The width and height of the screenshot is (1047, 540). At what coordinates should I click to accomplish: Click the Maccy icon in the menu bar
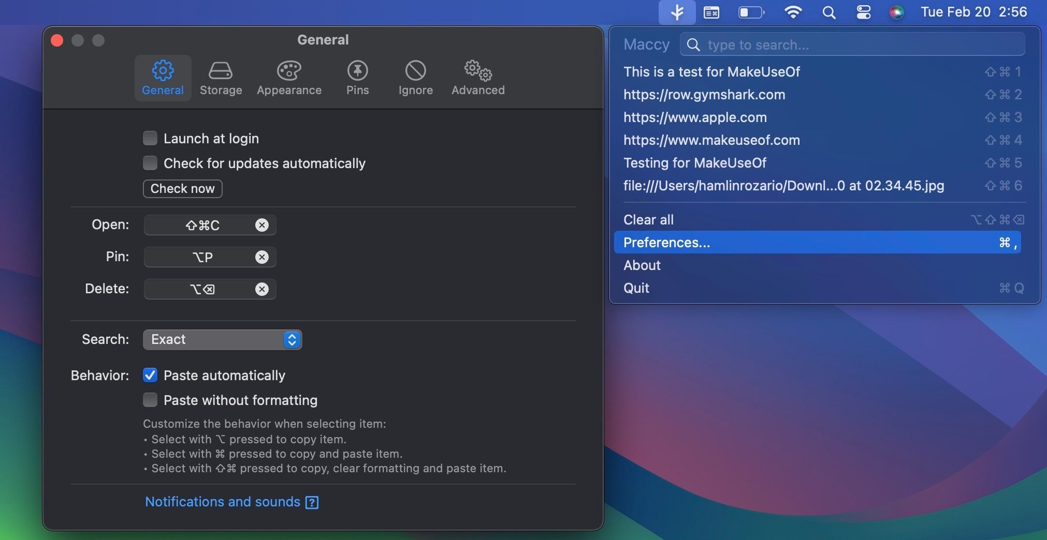click(x=677, y=11)
